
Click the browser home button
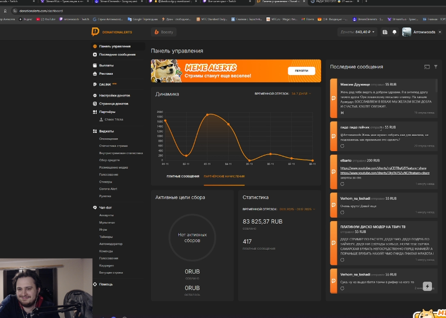[x=5, y=11]
